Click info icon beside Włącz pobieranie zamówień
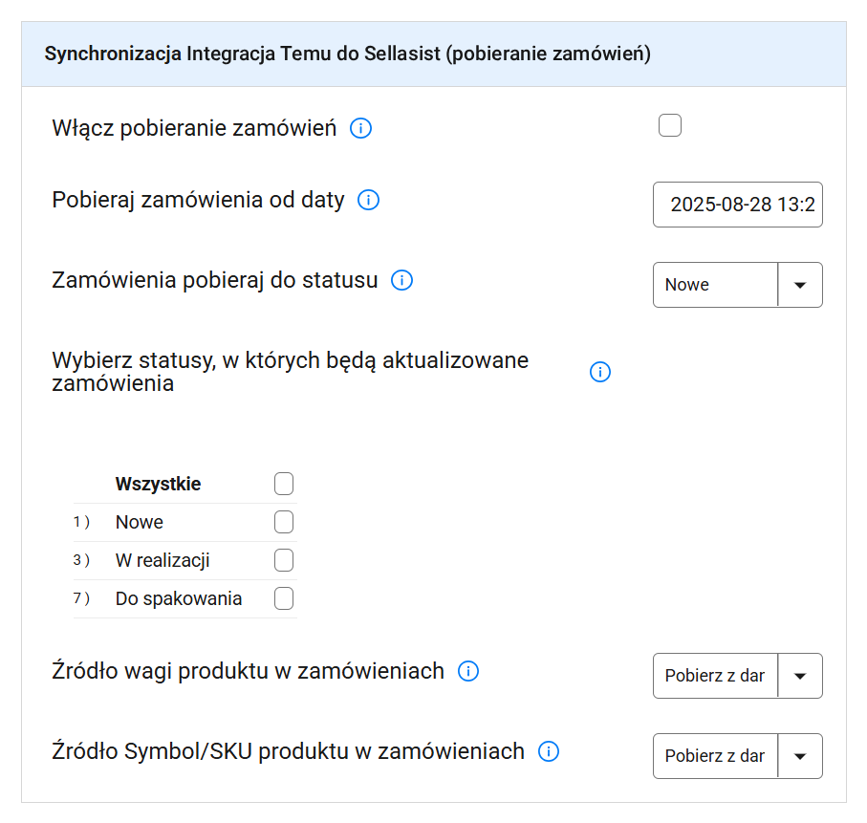The height and width of the screenshot is (823, 867). [360, 128]
